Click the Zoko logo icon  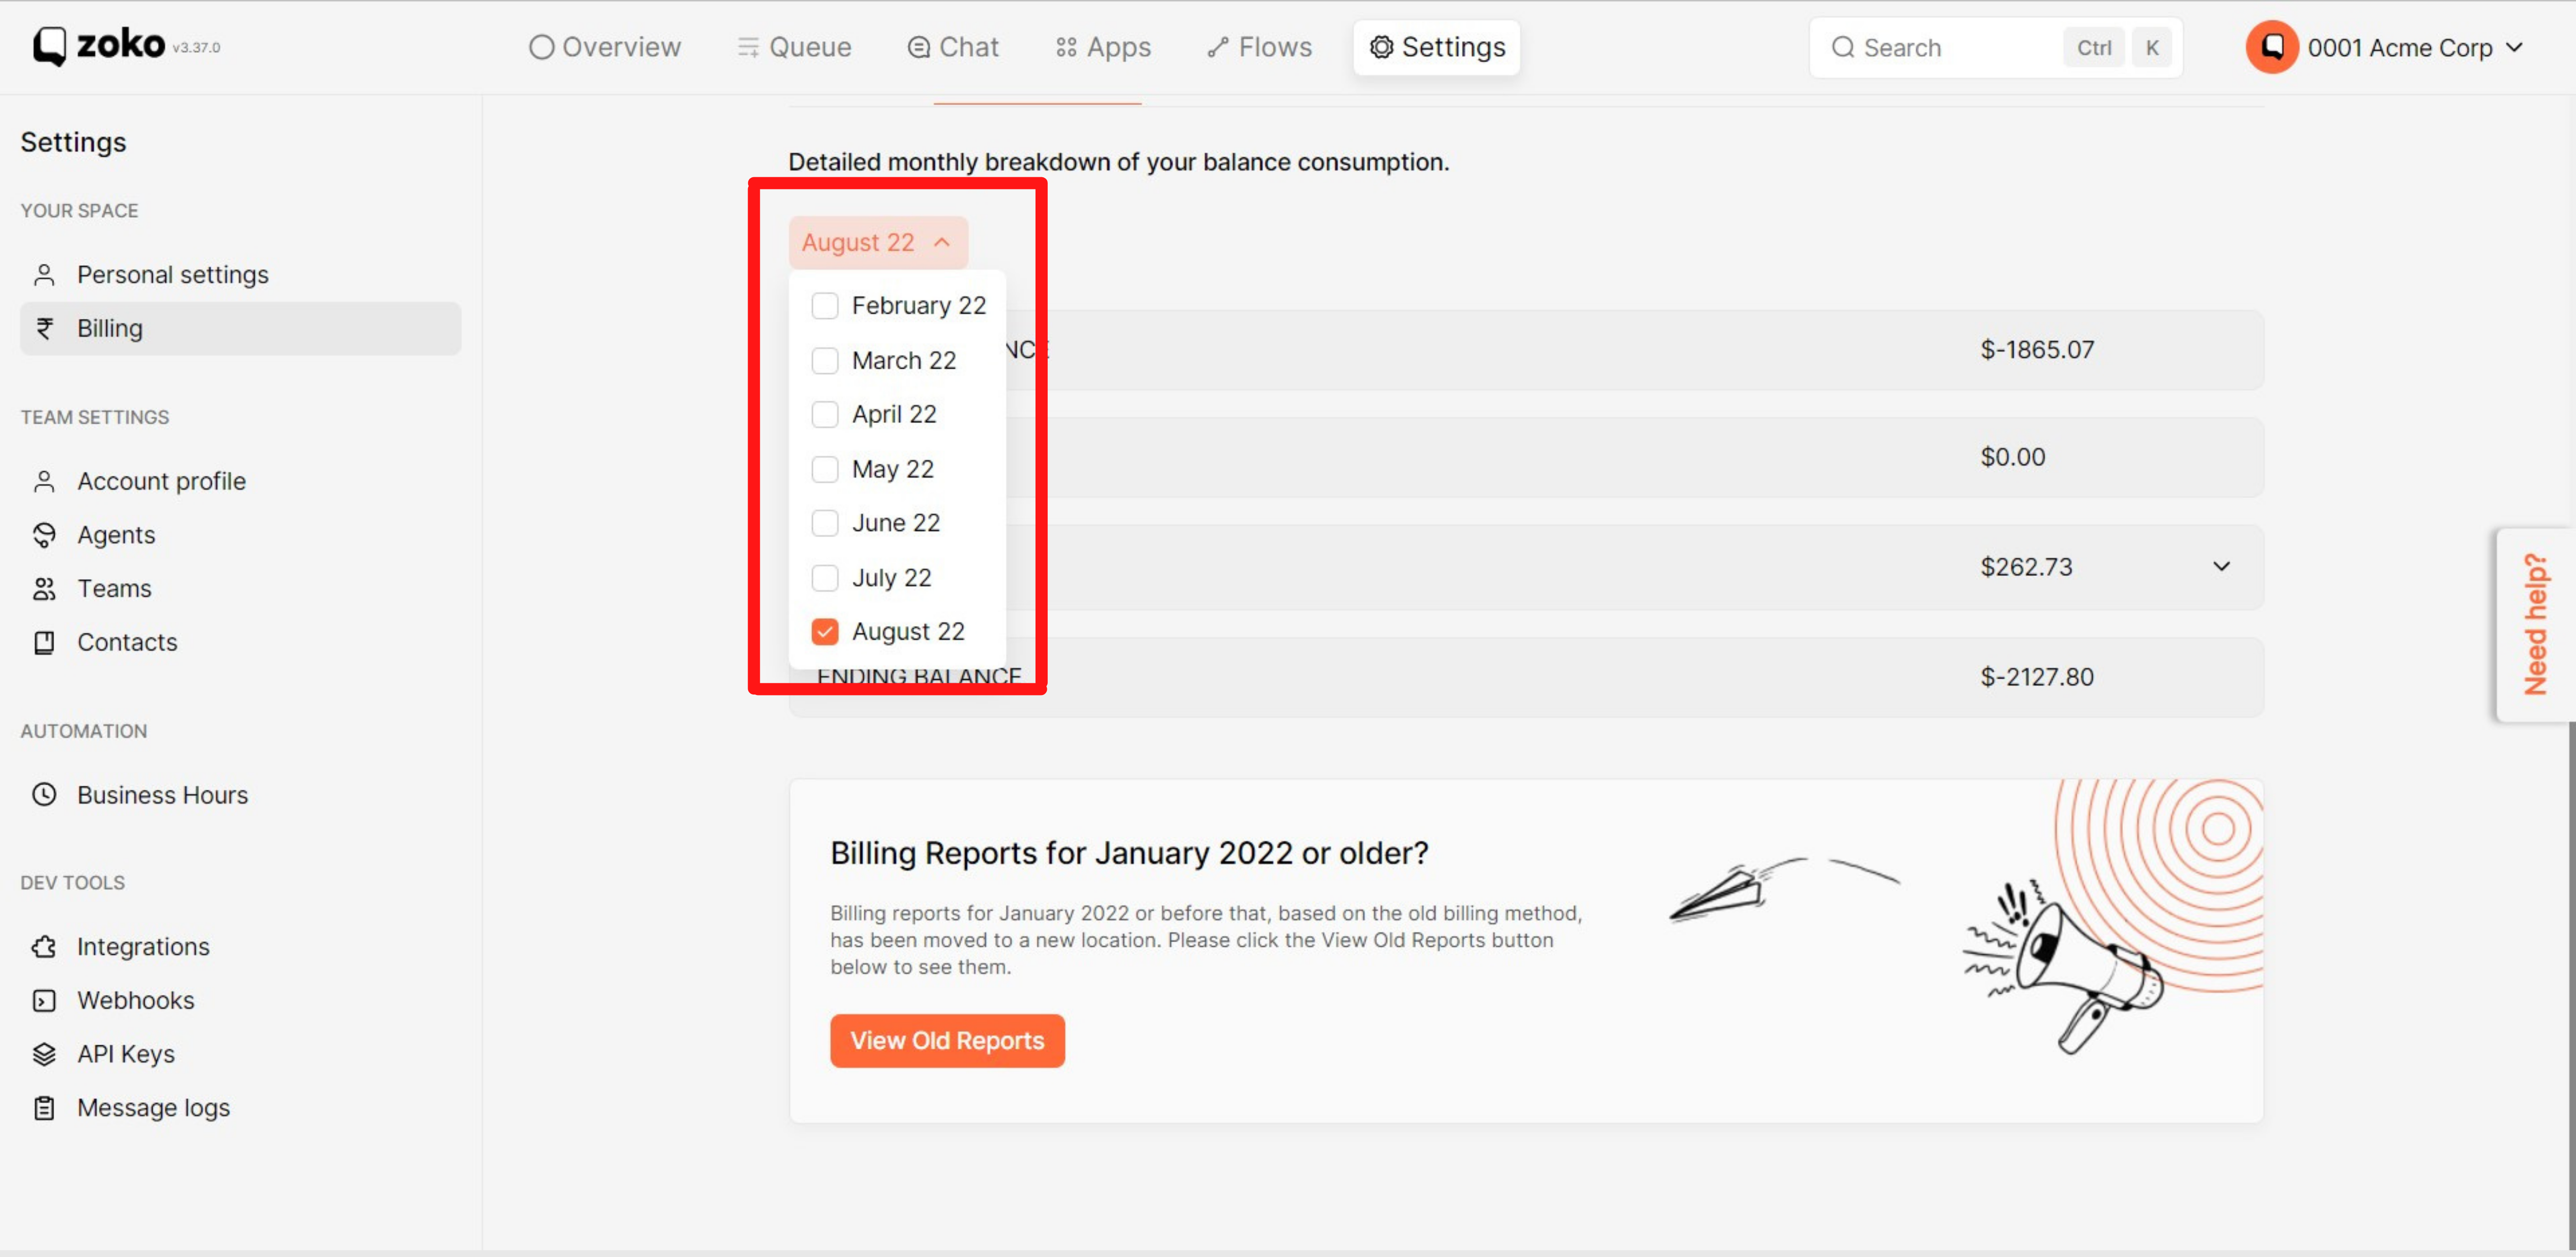(49, 46)
